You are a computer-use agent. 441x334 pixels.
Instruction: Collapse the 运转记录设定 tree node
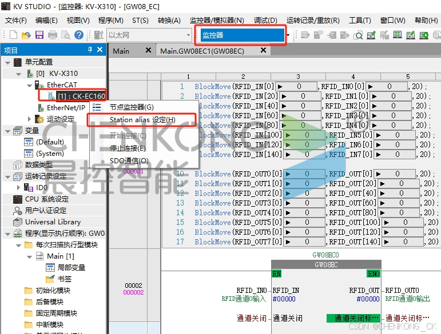[8, 177]
